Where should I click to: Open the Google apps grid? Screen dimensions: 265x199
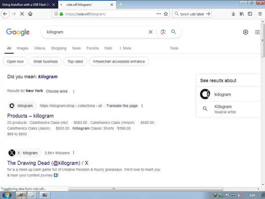tap(257, 32)
